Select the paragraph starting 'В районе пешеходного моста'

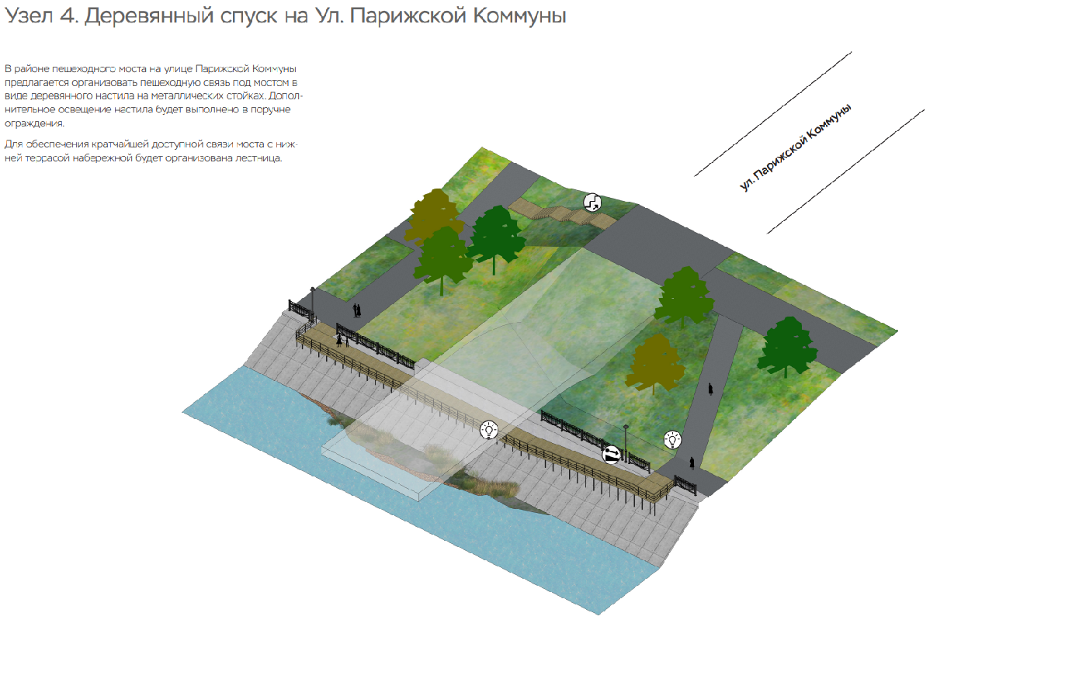click(x=153, y=96)
